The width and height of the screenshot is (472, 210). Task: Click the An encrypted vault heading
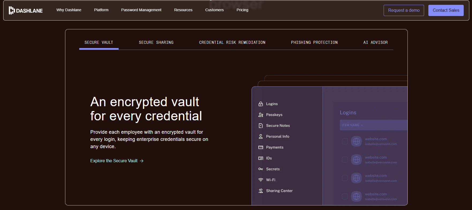(x=146, y=109)
